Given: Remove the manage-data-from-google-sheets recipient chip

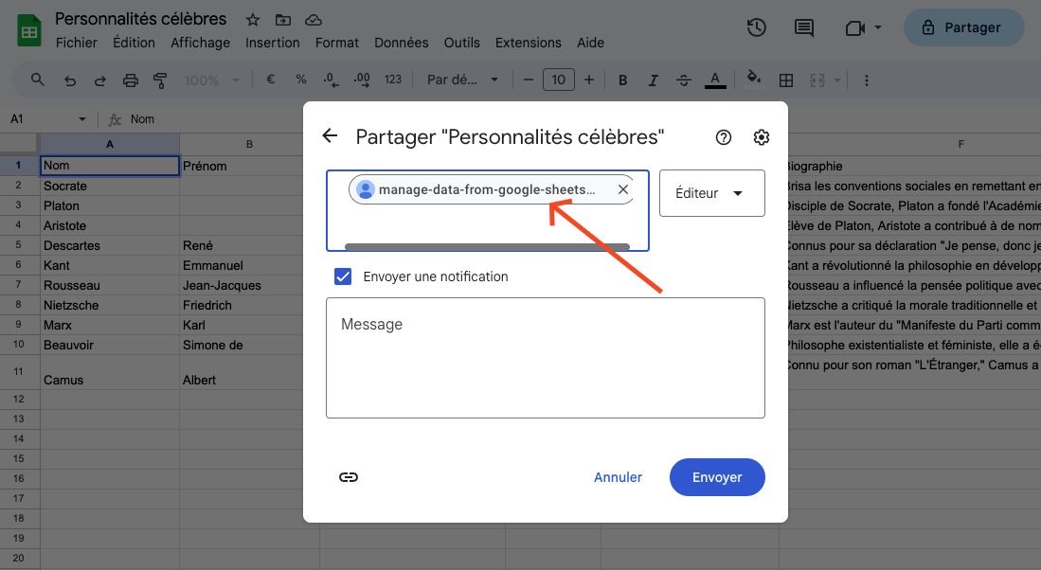Looking at the screenshot, I should tap(622, 189).
